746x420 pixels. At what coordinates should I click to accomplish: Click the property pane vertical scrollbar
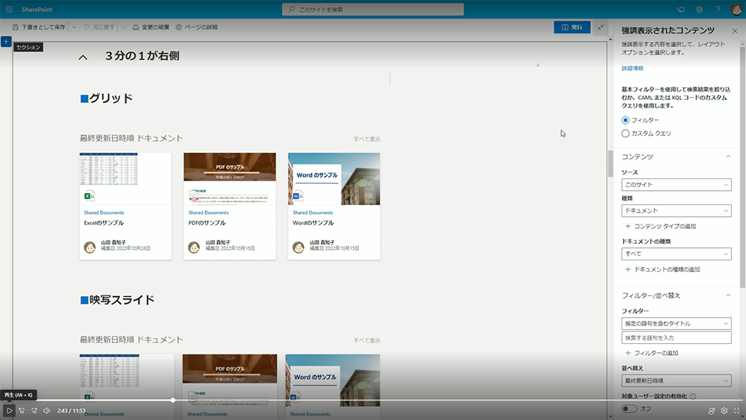tap(742, 166)
